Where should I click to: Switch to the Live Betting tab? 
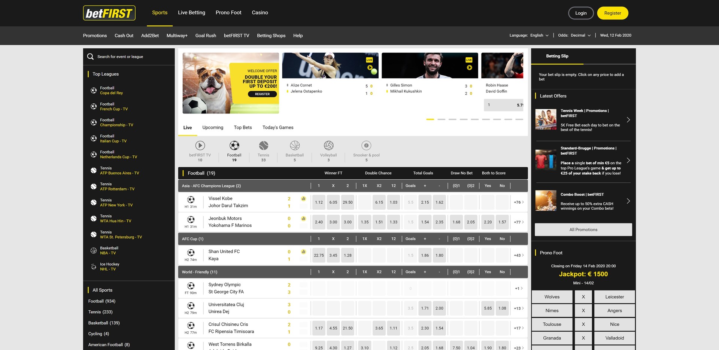coord(191,13)
